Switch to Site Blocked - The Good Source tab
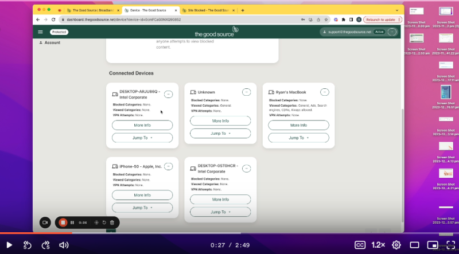 click(207, 10)
